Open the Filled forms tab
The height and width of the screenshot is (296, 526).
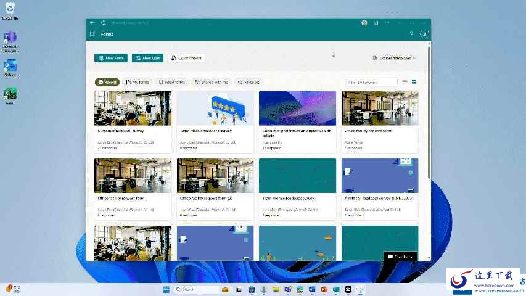click(172, 82)
